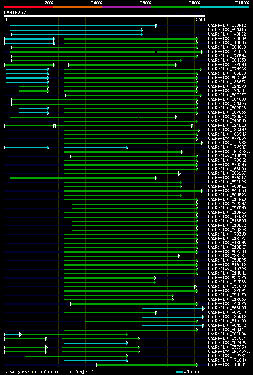This screenshot has height=375, width=253.
Task: Open UniRef100_Q2NJ05 entry
Action: coord(227,104)
